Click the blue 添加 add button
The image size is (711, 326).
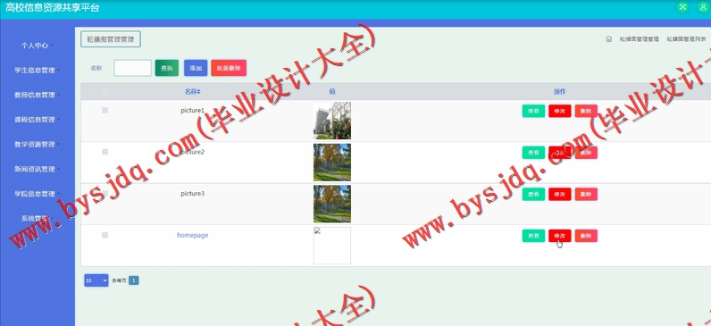click(x=196, y=68)
